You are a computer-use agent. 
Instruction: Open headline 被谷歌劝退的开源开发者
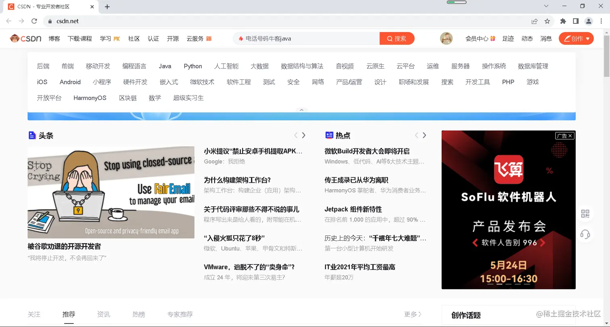click(x=64, y=246)
